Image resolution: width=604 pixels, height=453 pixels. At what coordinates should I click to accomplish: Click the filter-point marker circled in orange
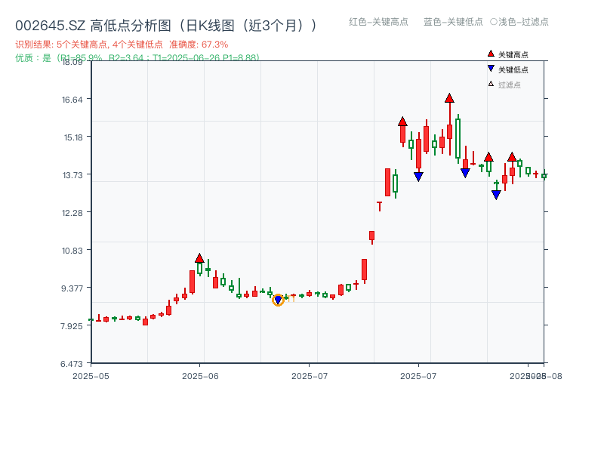[278, 300]
